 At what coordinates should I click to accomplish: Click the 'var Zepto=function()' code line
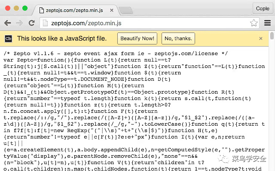87,60
